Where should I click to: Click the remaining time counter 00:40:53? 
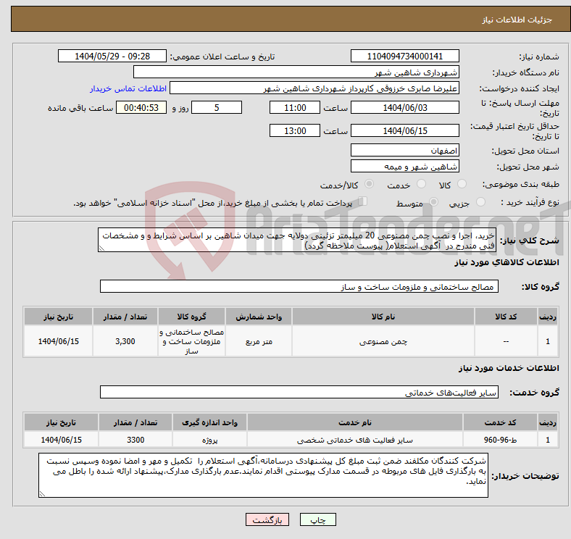pyautogui.click(x=141, y=107)
